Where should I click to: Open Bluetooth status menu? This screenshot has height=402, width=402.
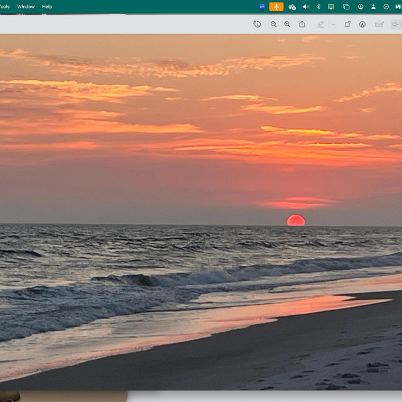[318, 7]
